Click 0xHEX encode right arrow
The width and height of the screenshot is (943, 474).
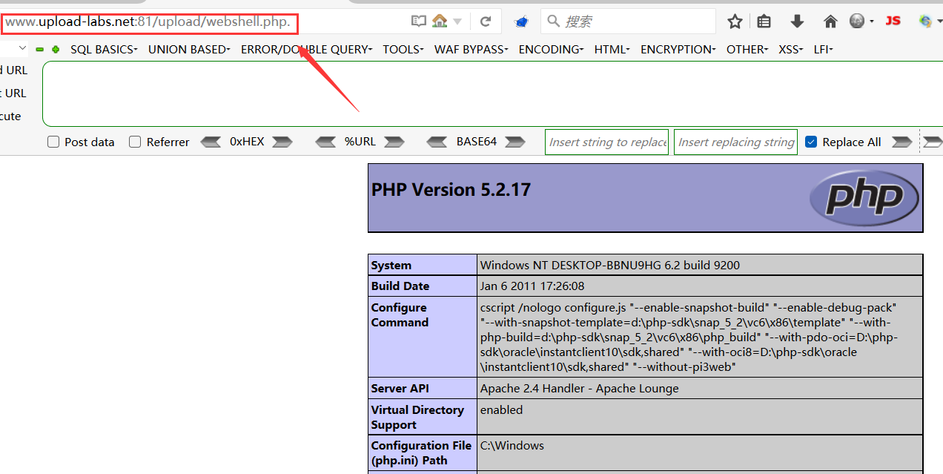click(282, 142)
